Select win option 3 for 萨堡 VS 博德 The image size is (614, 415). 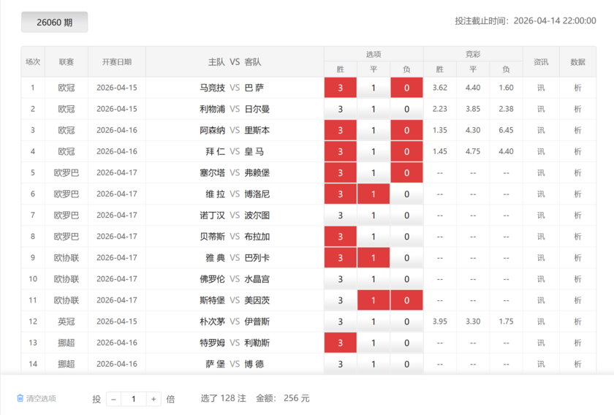(x=341, y=364)
